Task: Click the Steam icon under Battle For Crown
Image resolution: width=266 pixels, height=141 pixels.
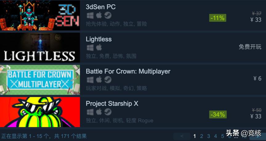Action: coord(108,80)
